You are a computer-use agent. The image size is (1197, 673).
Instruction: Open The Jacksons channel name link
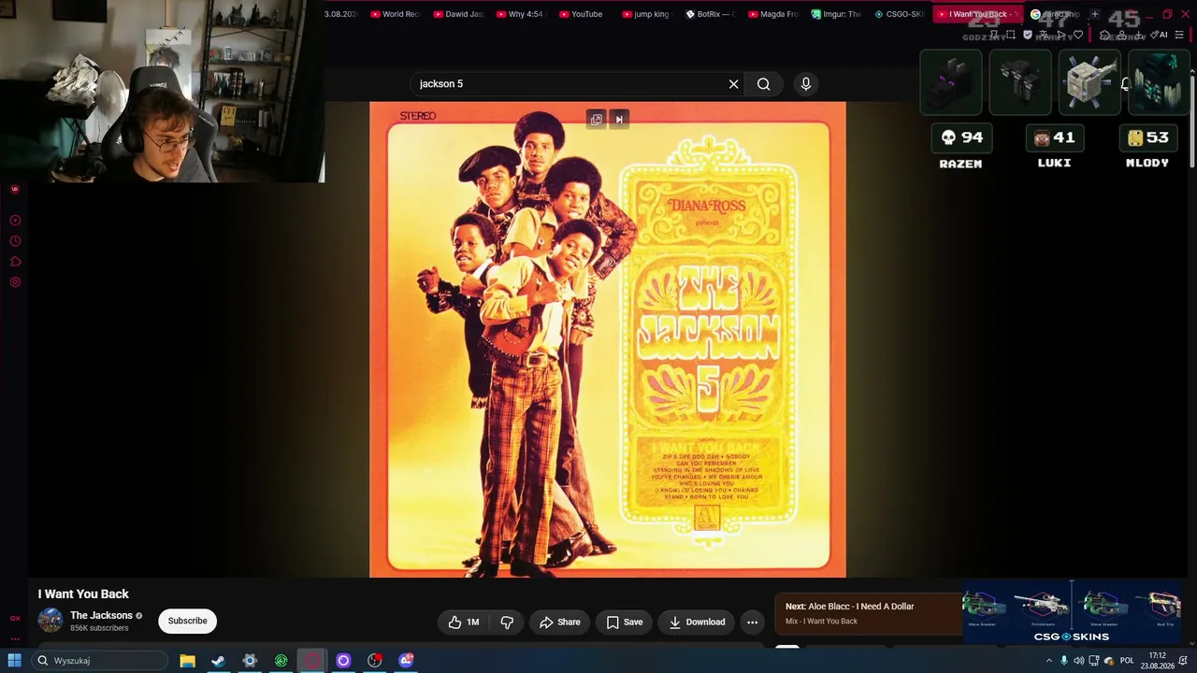point(101,615)
